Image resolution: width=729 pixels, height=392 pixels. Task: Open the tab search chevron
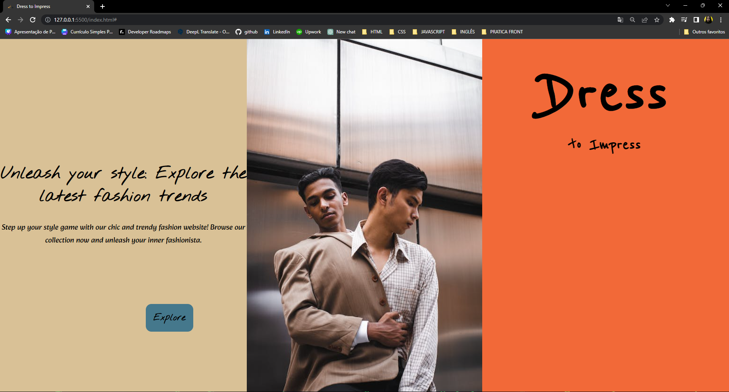[668, 5]
